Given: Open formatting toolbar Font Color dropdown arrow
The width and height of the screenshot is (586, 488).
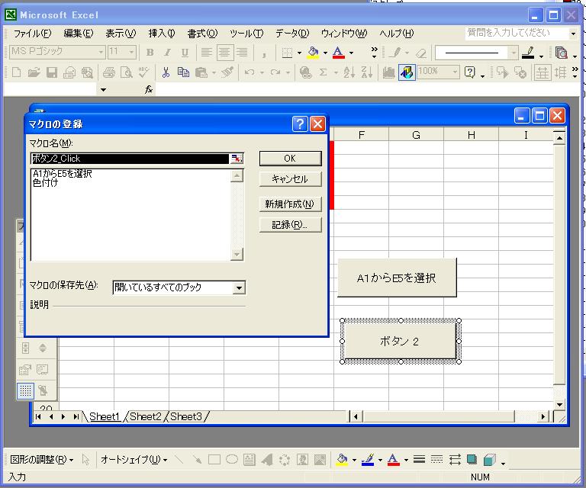Looking at the screenshot, I should (x=351, y=53).
